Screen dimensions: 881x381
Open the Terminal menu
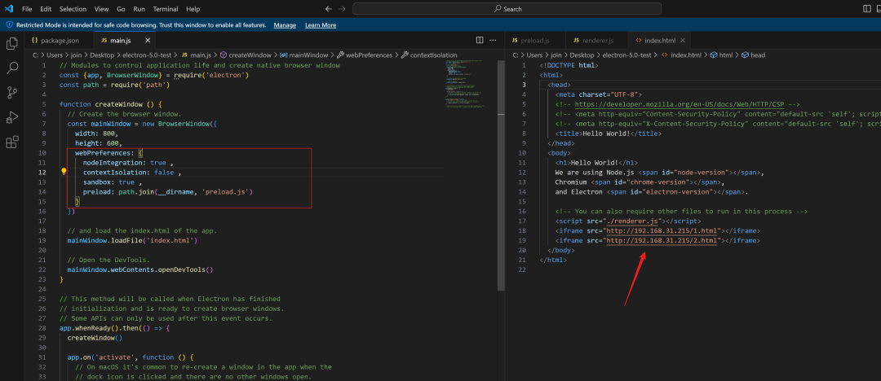166,9
